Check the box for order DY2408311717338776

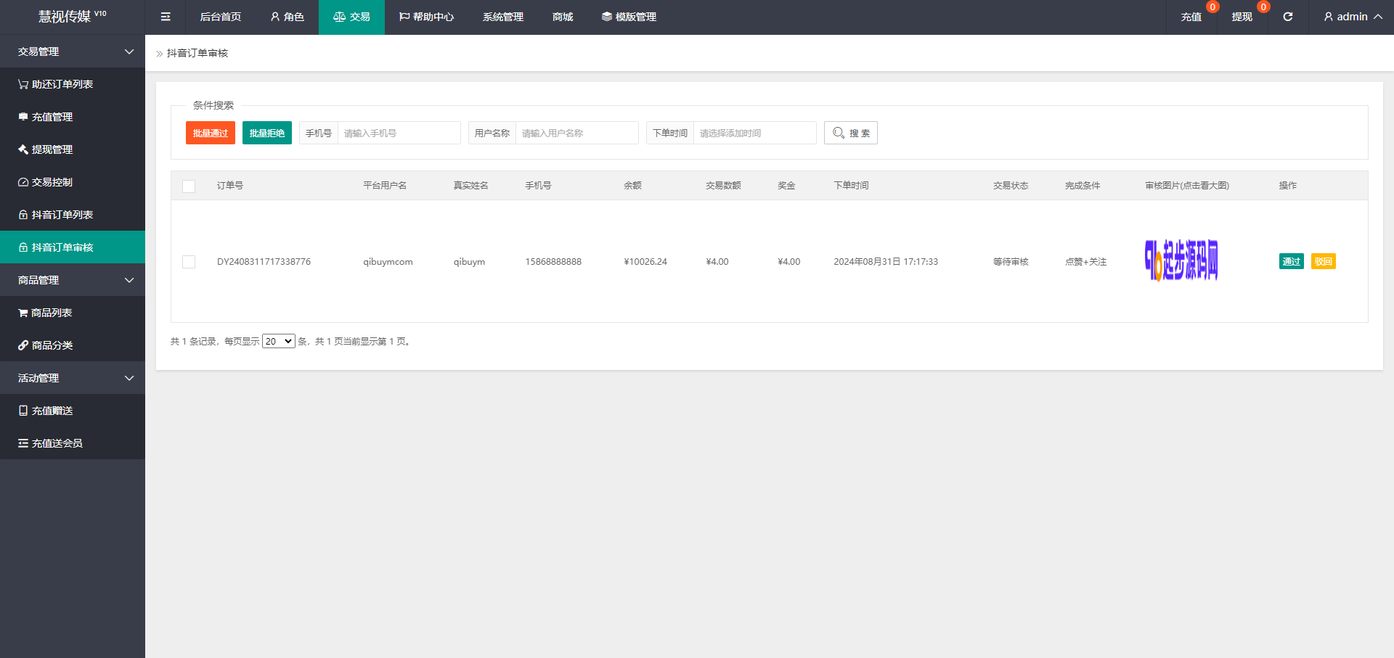click(x=189, y=262)
